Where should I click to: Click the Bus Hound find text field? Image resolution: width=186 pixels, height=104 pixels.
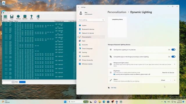(7, 82)
